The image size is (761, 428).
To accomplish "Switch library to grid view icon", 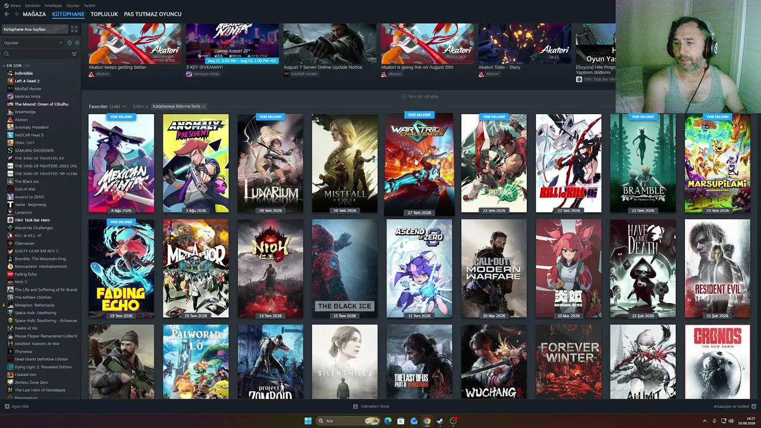I will (x=74, y=29).
